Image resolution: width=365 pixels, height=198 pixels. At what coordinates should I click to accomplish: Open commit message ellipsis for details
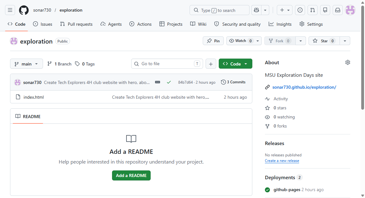(158, 82)
